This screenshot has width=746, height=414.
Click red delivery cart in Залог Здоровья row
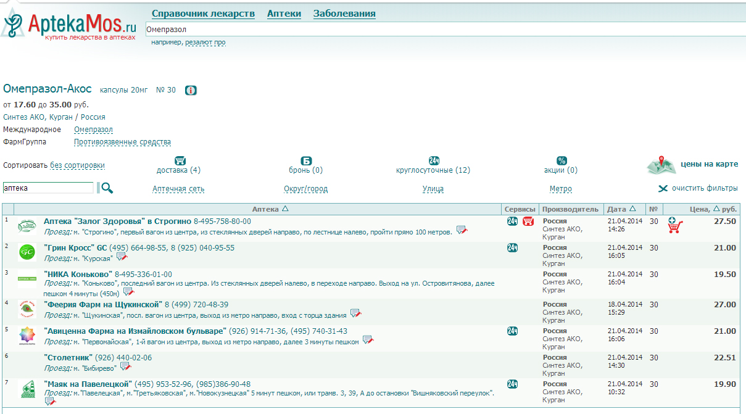(x=528, y=221)
